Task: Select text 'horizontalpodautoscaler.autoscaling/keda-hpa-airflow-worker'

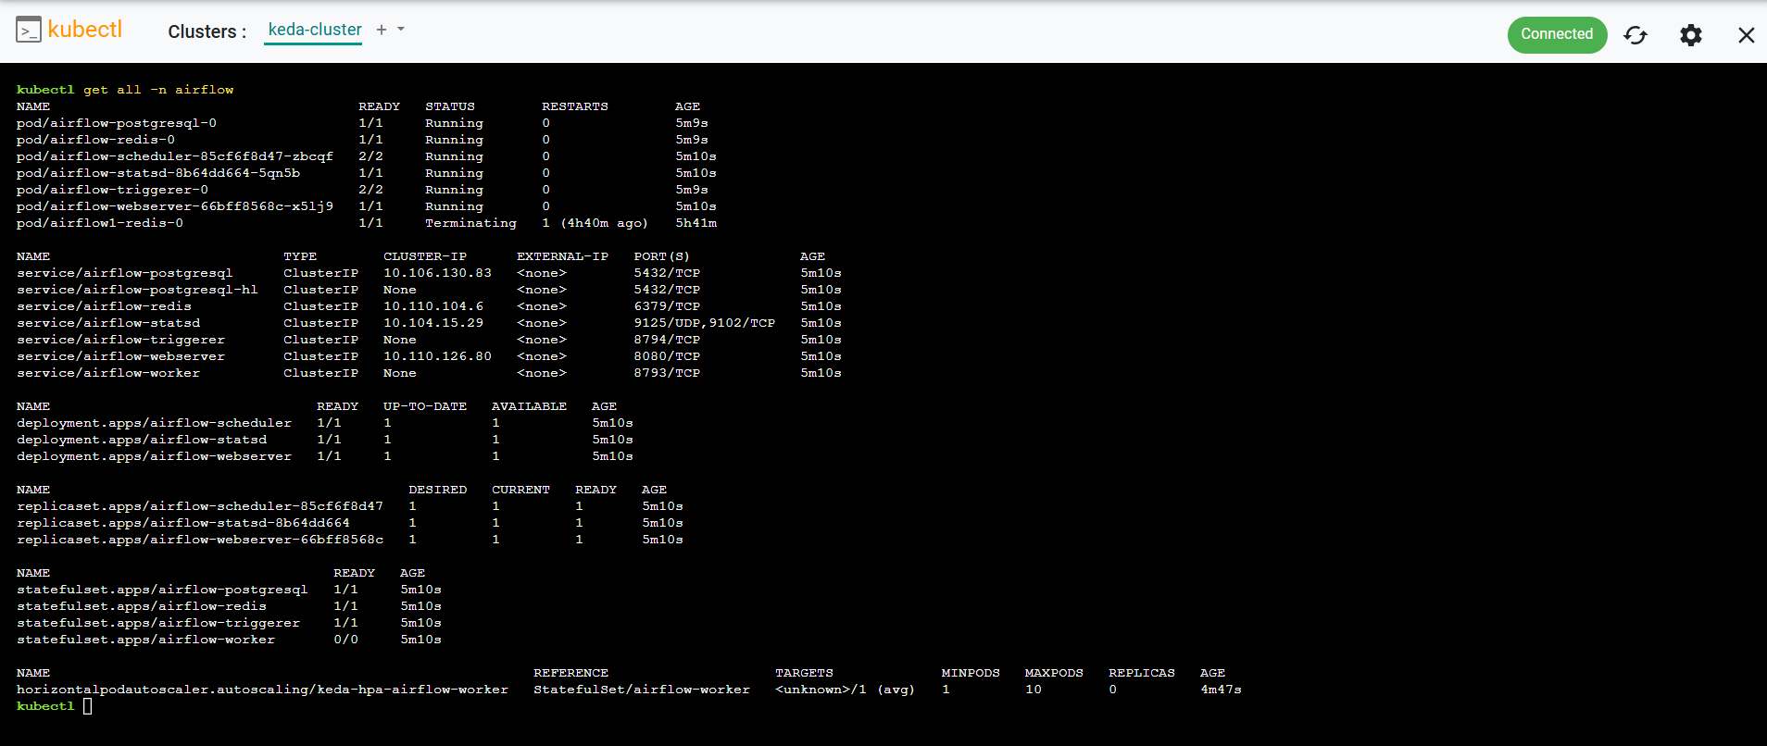Action: (262, 690)
